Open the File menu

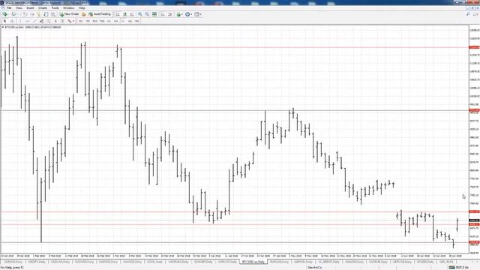(9, 7)
